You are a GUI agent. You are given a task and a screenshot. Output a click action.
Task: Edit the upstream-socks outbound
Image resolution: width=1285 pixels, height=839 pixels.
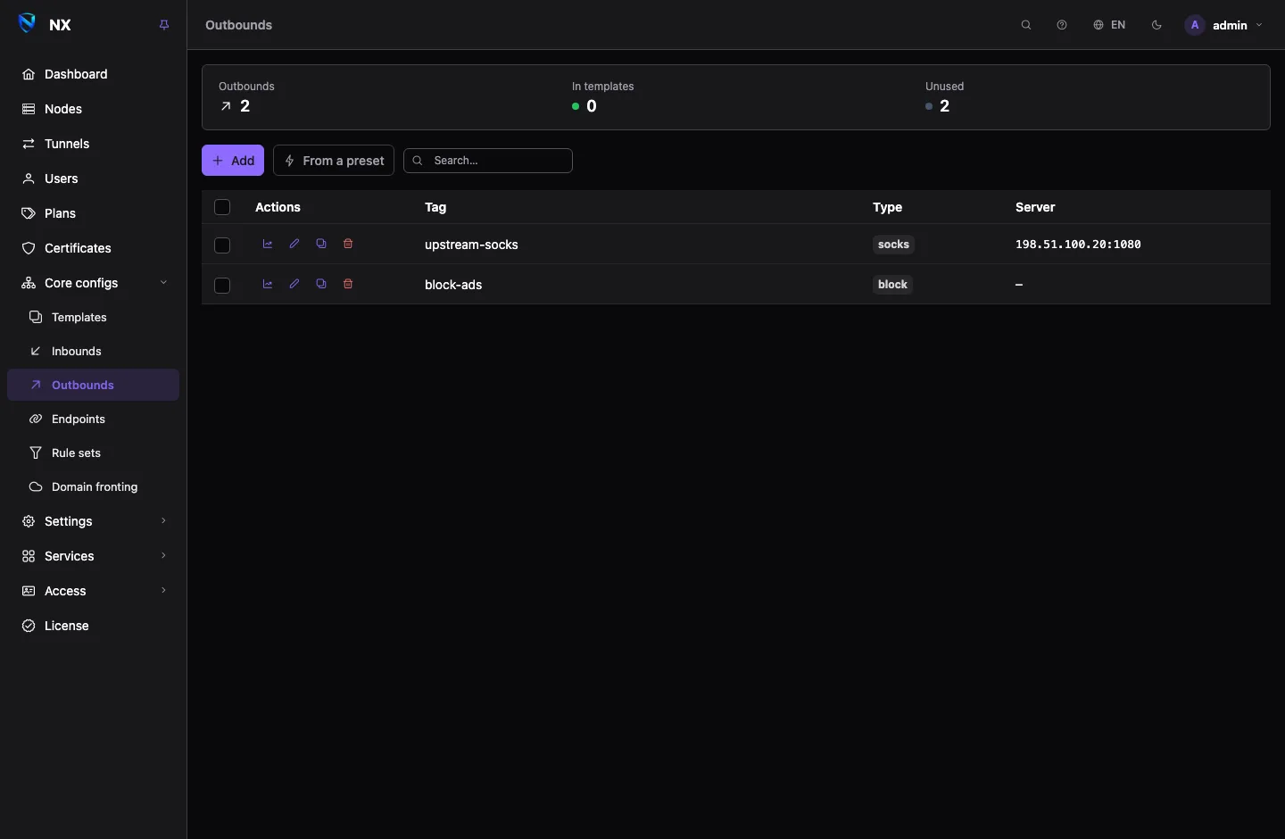[294, 244]
